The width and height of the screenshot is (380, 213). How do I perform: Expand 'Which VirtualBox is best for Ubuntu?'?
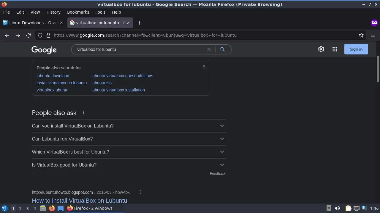(x=129, y=152)
